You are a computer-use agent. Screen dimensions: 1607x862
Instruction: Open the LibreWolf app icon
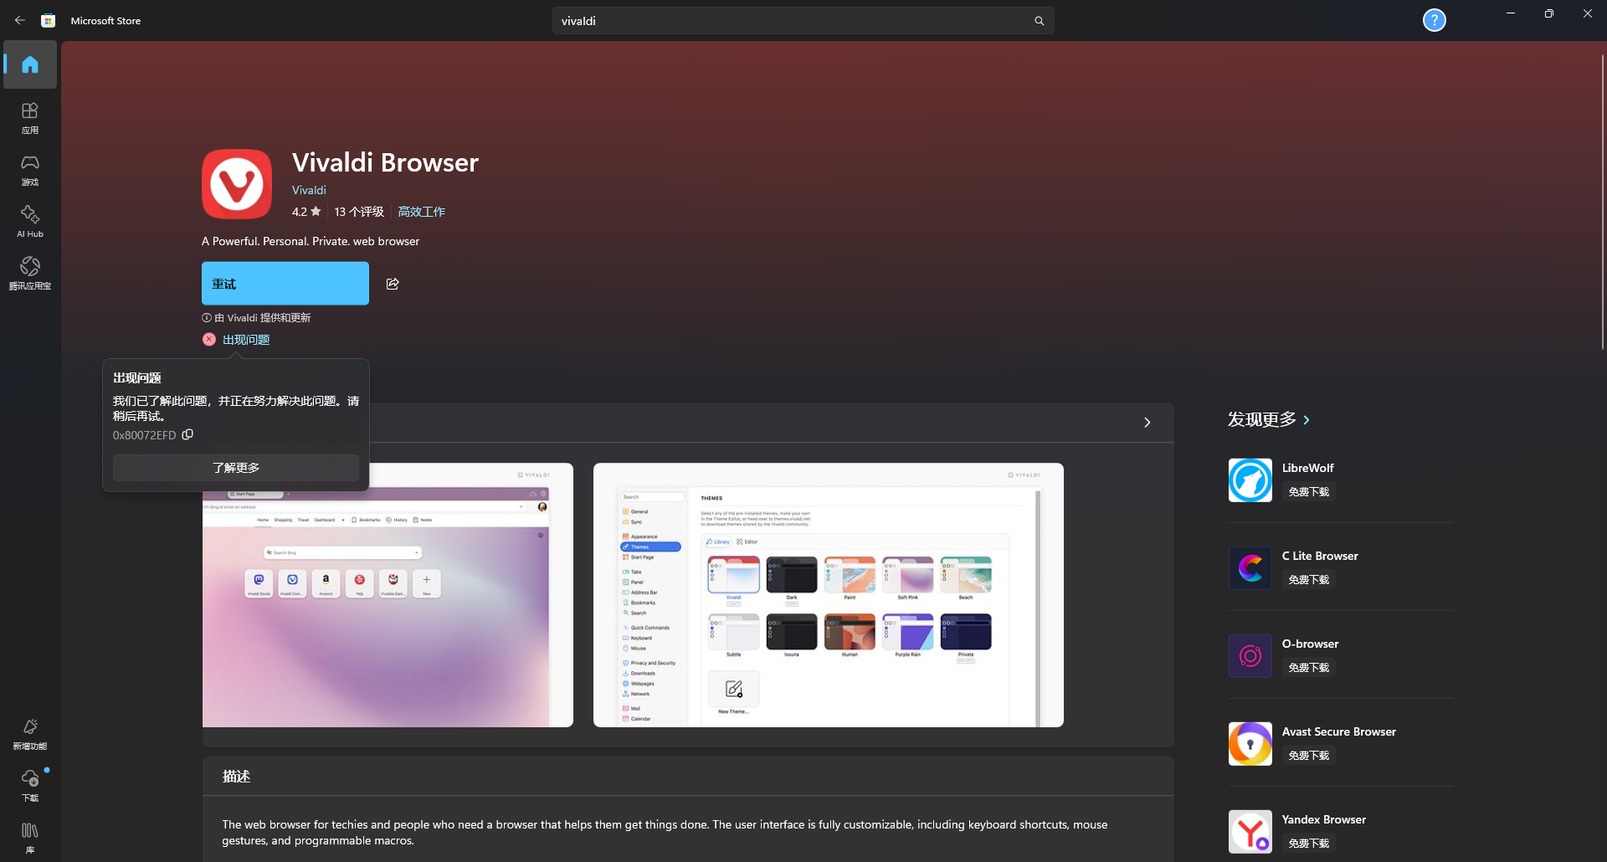[x=1250, y=480]
